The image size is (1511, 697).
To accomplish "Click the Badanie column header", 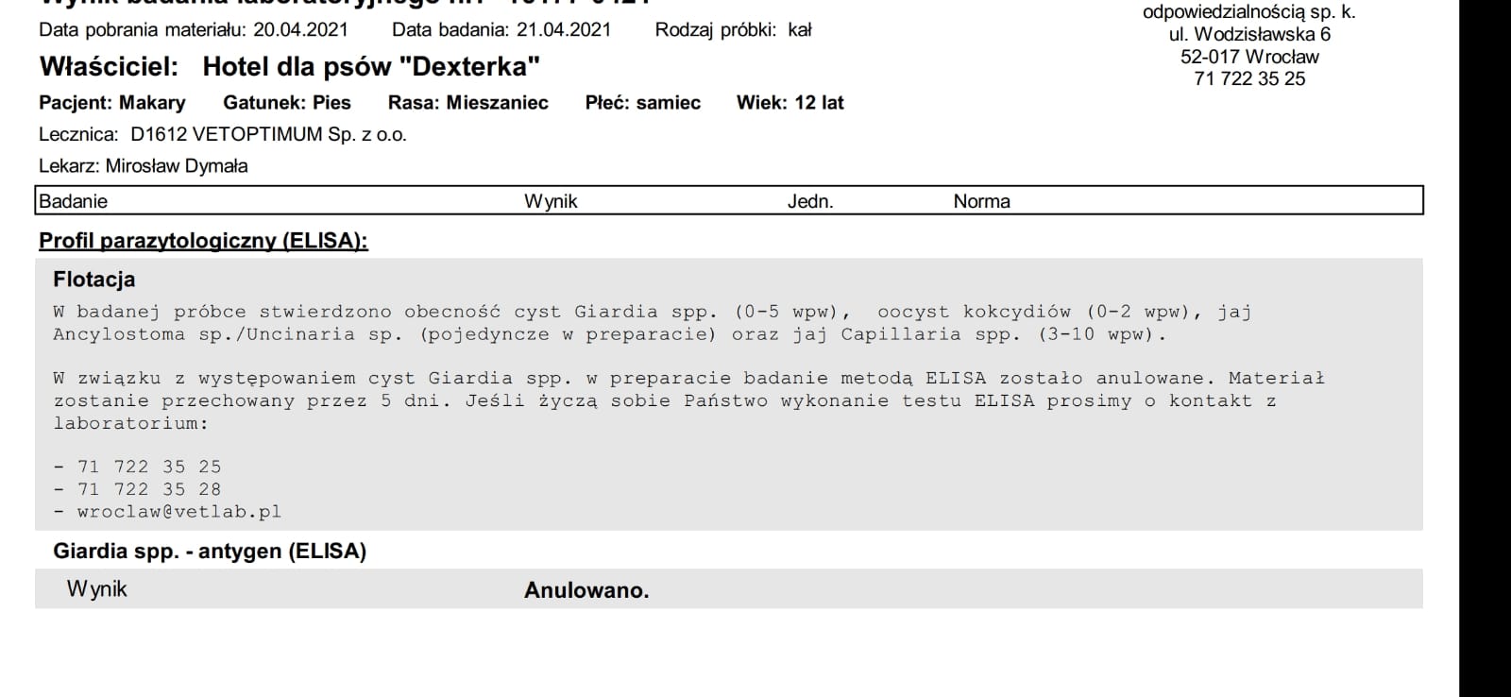I will (74, 201).
